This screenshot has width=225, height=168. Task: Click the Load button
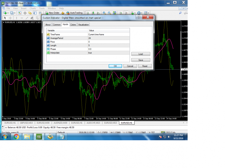point(141,54)
